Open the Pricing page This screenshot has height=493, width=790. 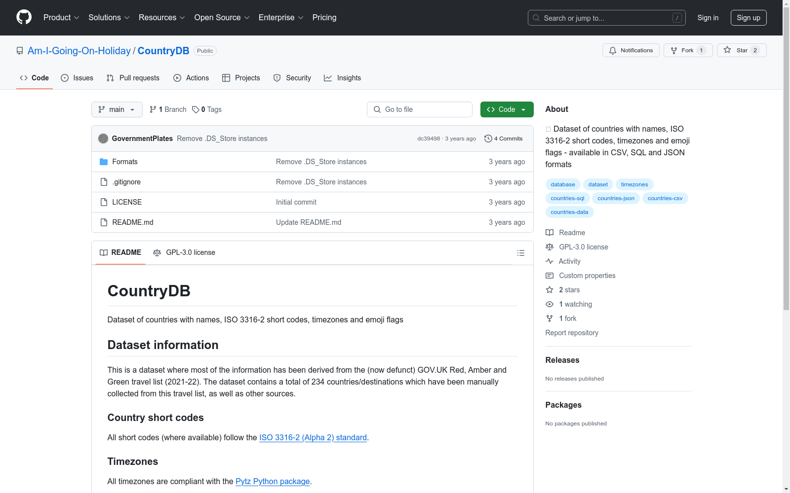click(x=324, y=17)
